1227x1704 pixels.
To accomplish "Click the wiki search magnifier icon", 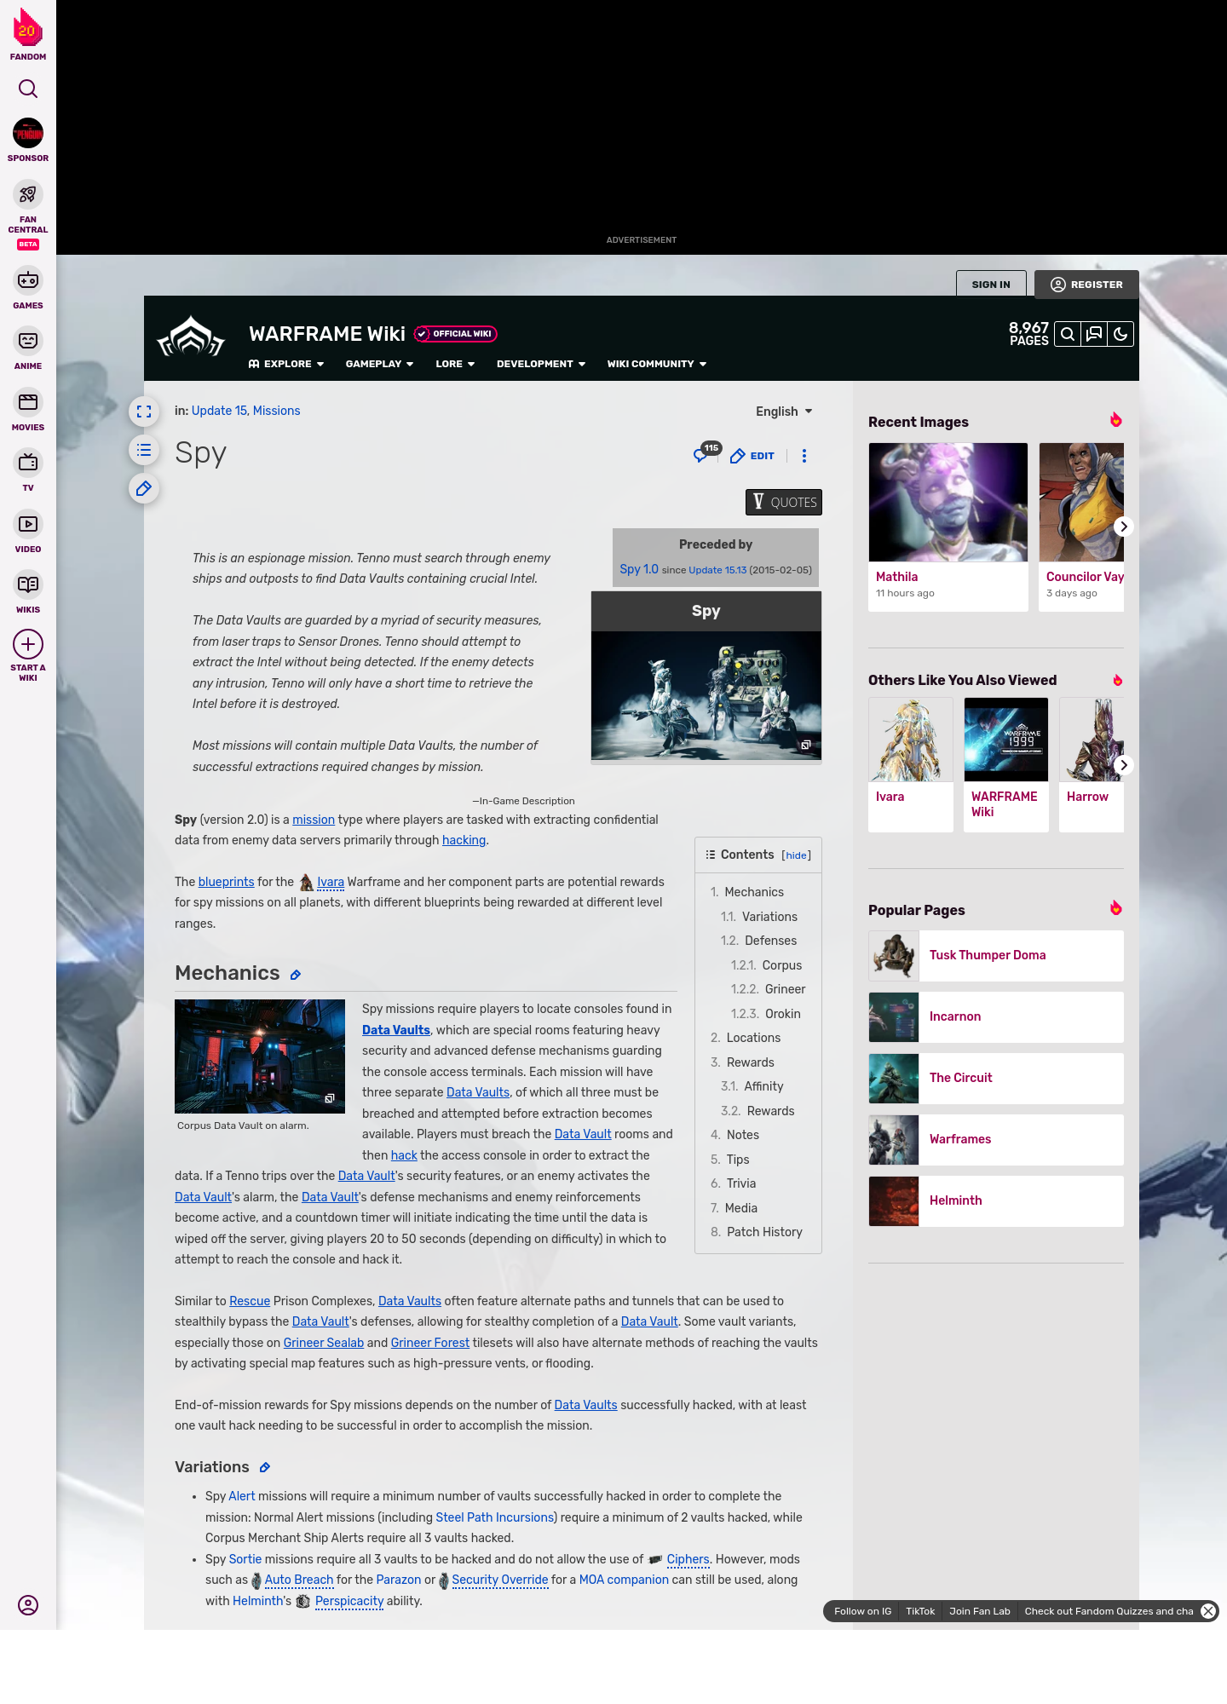I will [x=1067, y=334].
